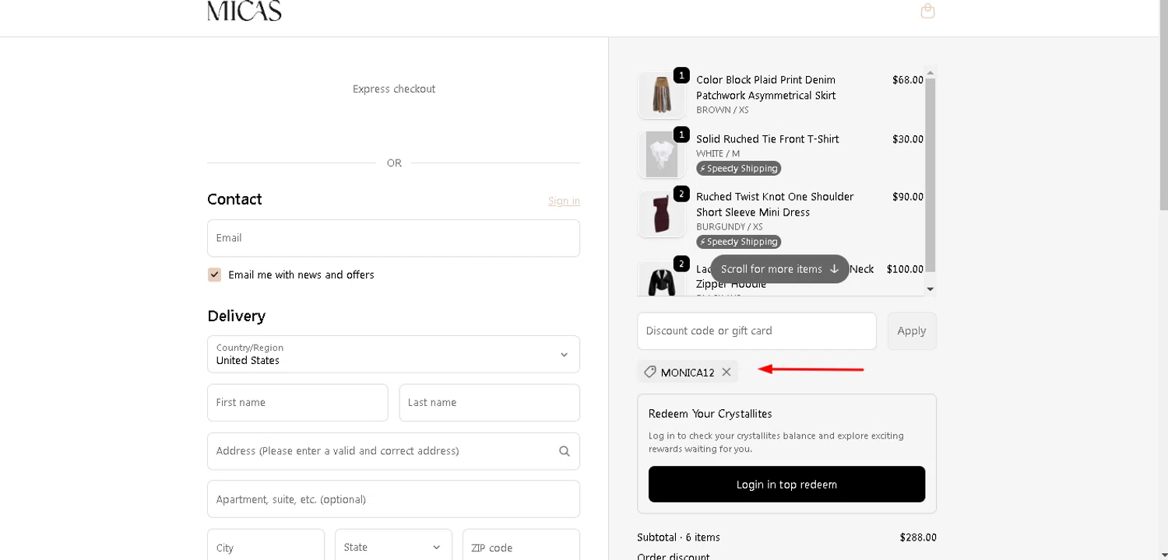This screenshot has width=1168, height=560.
Task: Open the Country/Region dropdown
Action: (x=393, y=354)
